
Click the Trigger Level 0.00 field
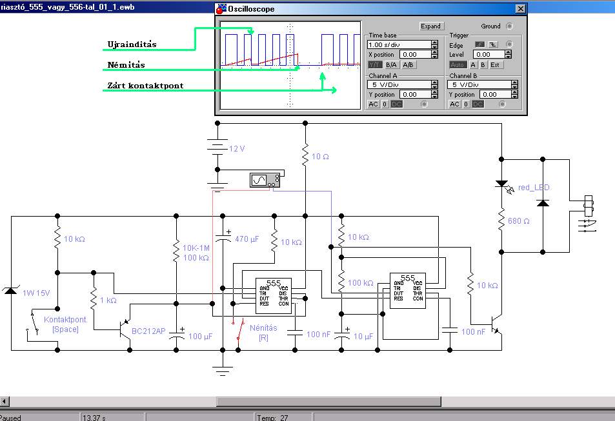click(x=489, y=55)
